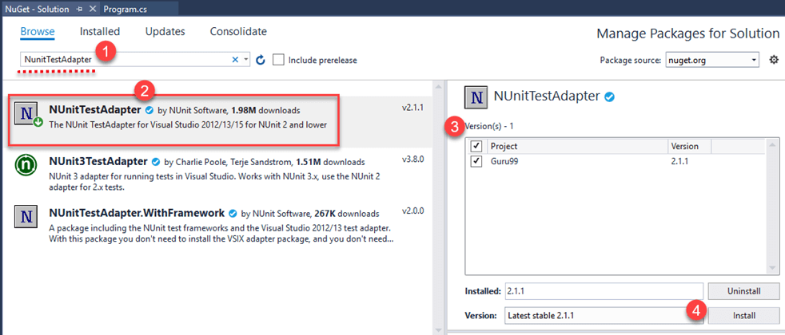Pin the NuGet - Solution tab

pyautogui.click(x=78, y=7)
